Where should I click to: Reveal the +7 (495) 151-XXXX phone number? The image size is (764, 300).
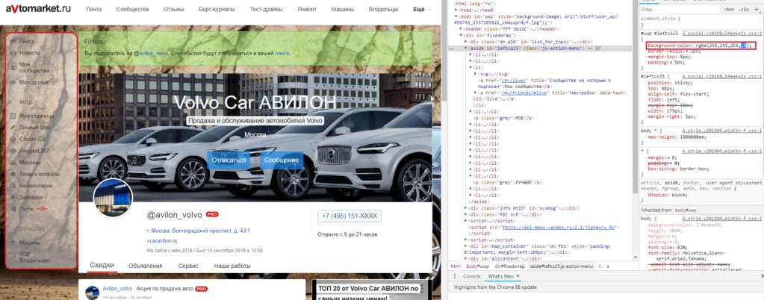(x=350, y=216)
